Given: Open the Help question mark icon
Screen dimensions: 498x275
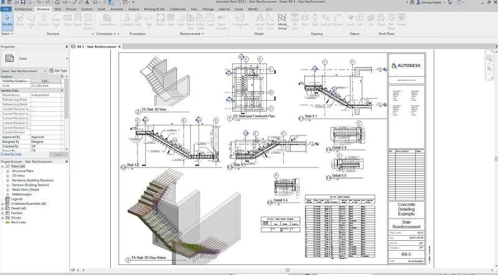Looking at the screenshot, I should [x=459, y=2].
